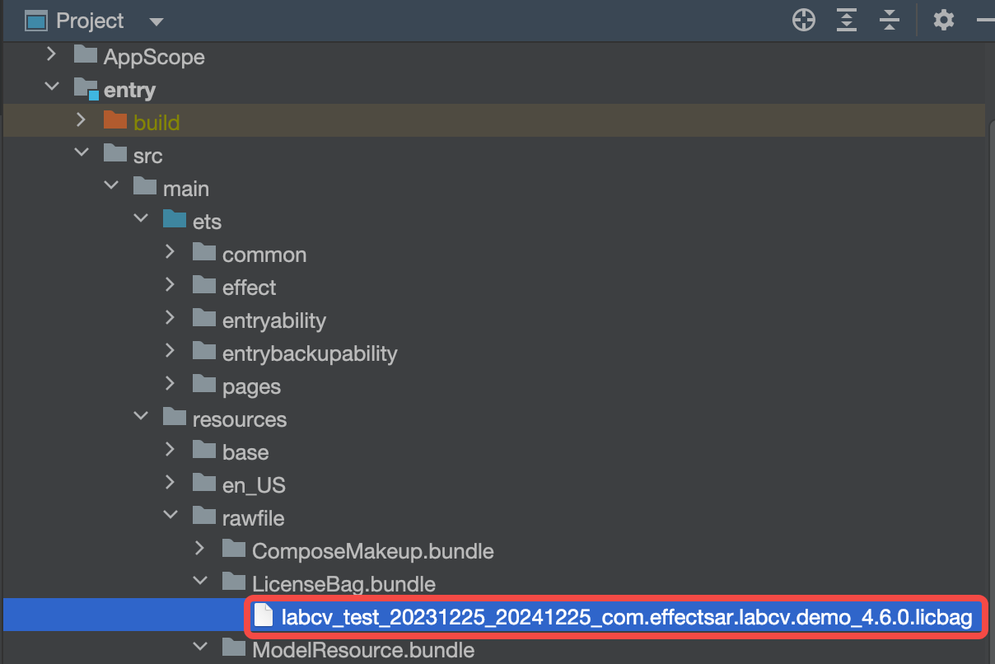Expand the AppScope folder

click(51, 55)
